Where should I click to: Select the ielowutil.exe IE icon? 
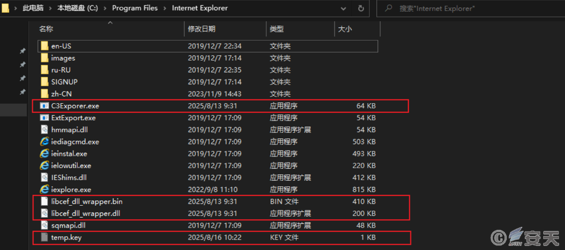(x=44, y=166)
